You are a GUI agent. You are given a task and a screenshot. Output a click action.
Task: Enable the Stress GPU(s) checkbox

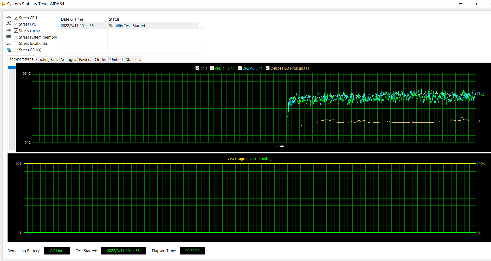pyautogui.click(x=16, y=50)
